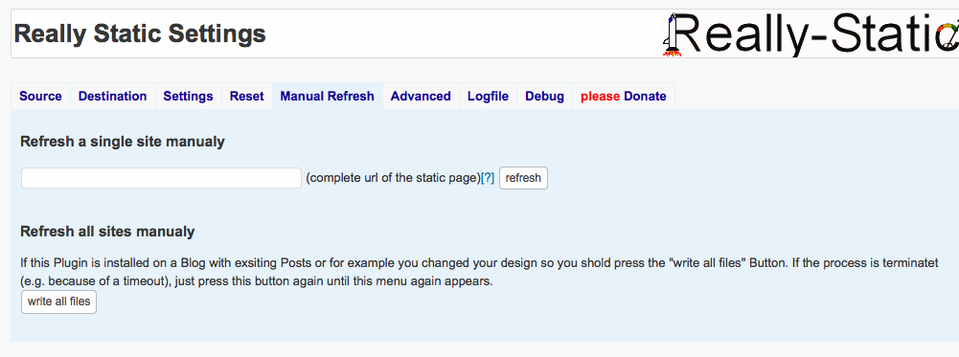Open the please Donate tab
This screenshot has width=959, height=357.
624,97
